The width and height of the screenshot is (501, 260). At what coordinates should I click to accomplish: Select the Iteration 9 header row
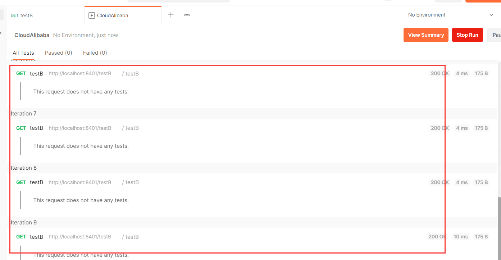pyautogui.click(x=24, y=223)
